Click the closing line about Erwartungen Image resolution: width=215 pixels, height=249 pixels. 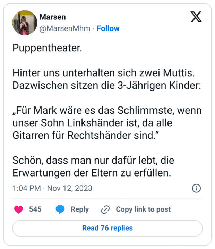(92, 172)
